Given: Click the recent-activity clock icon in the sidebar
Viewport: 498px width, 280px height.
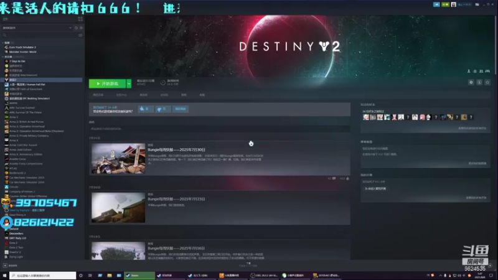Looking at the screenshot, I should coord(76,28).
